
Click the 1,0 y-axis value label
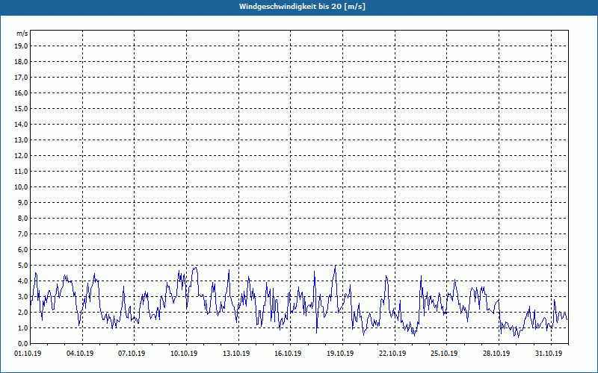click(22, 327)
